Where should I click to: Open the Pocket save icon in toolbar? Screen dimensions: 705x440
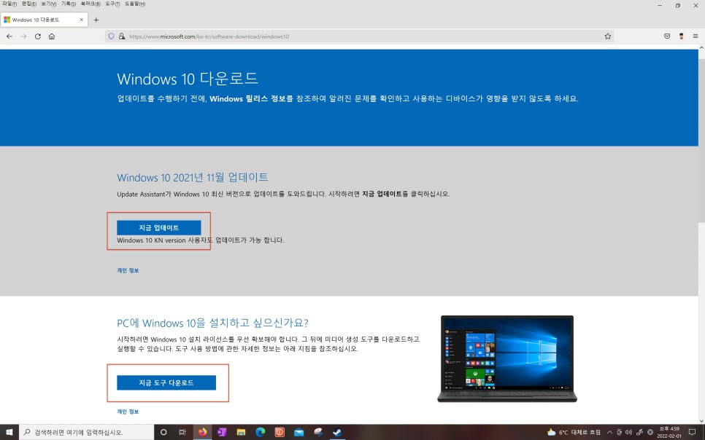click(667, 36)
